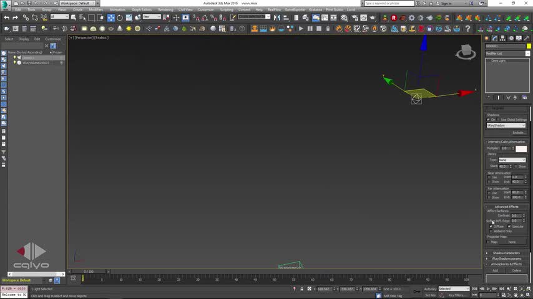Click the Mirror tool icon
This screenshot has height=299, width=533.
click(x=277, y=17)
